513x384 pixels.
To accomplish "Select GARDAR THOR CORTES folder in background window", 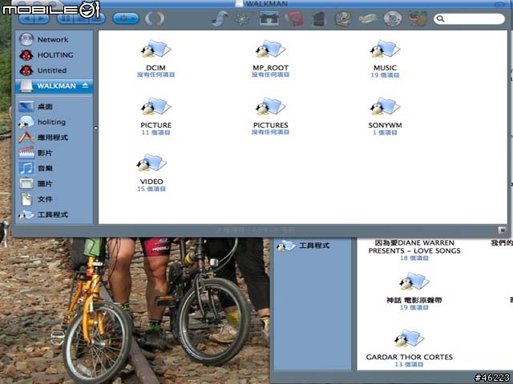I will coord(410,349).
